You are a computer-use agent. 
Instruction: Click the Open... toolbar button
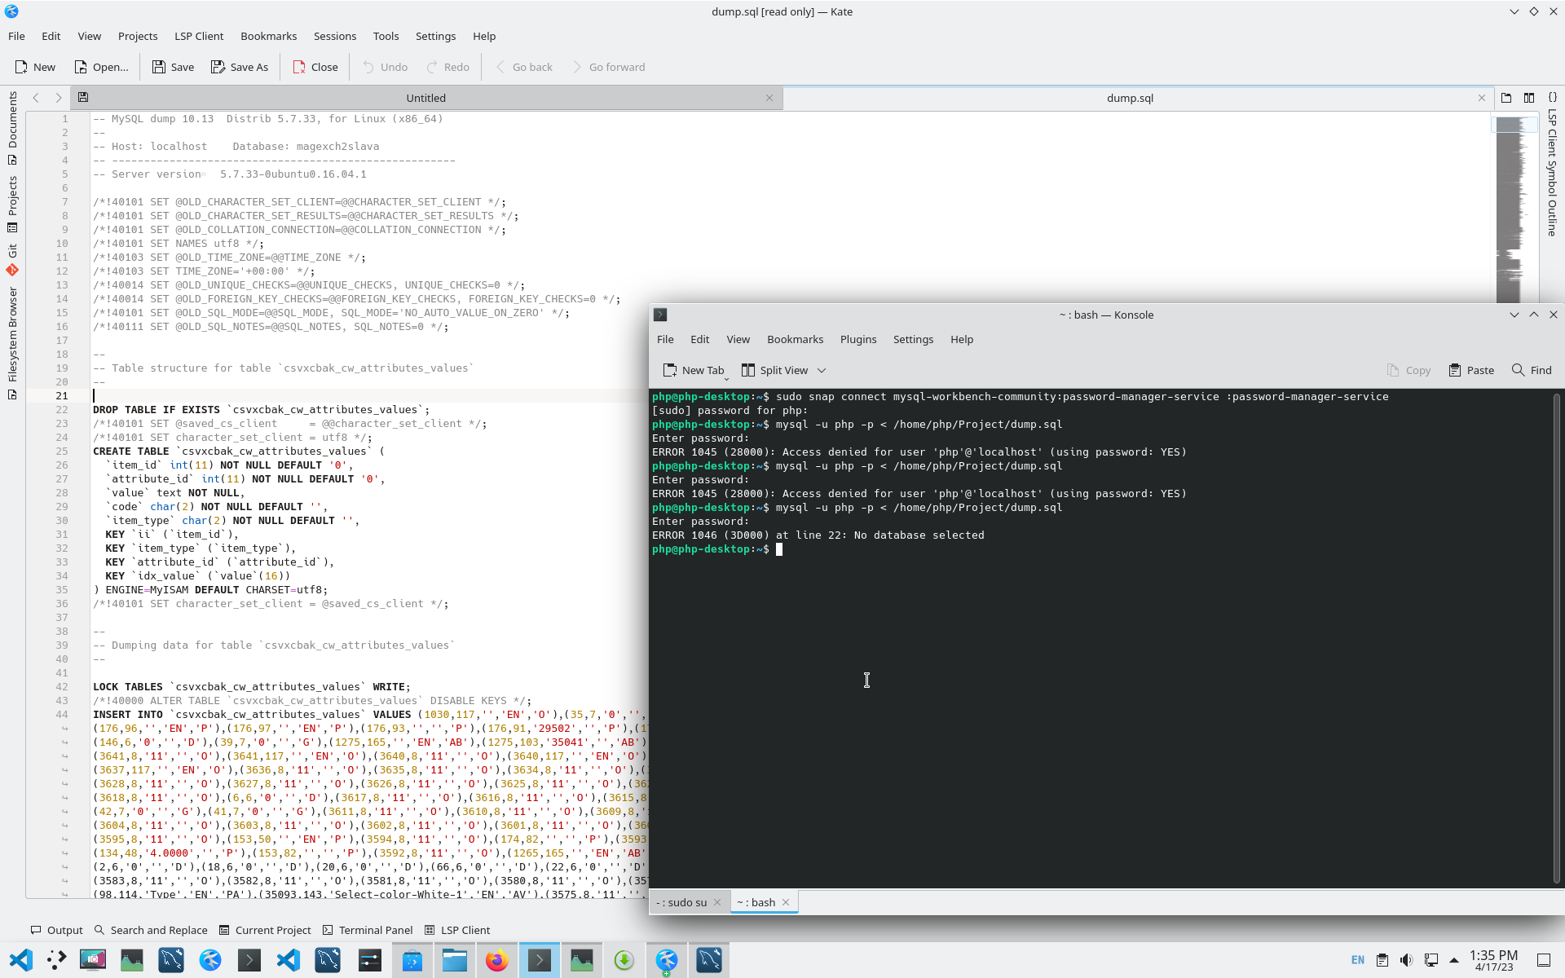coord(101,67)
